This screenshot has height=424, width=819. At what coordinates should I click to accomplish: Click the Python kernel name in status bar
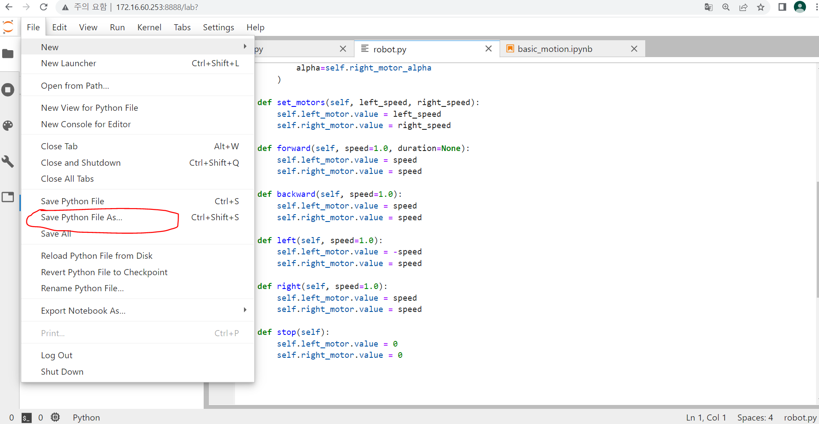pos(86,417)
